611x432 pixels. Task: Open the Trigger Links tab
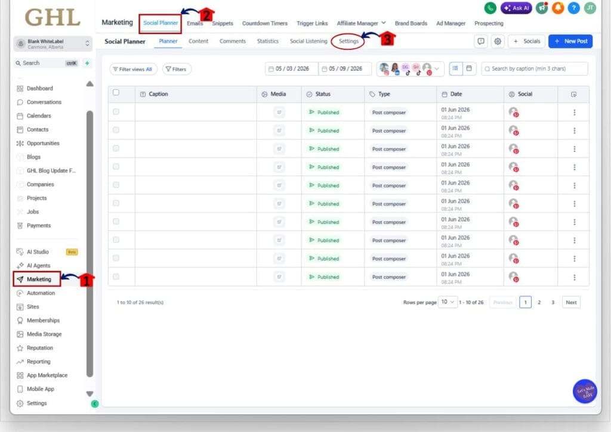(312, 23)
